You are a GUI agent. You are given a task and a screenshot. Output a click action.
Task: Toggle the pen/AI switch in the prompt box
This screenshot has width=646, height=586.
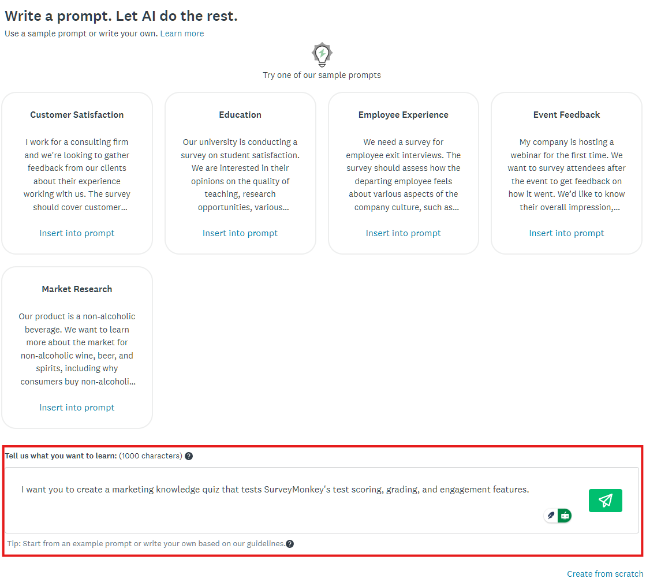click(558, 515)
